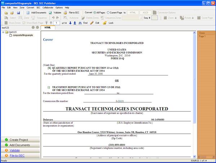Toggle the Show Blank Page checkbox
216x163 pixels.
[24, 23]
